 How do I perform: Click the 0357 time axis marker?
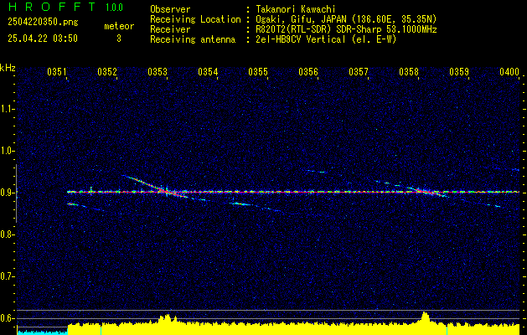point(359,72)
